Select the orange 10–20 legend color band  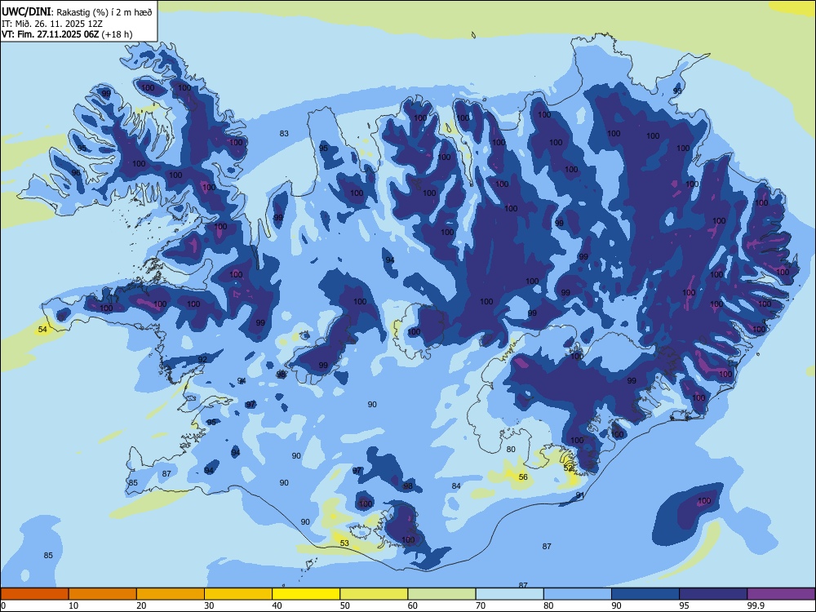click(x=103, y=594)
